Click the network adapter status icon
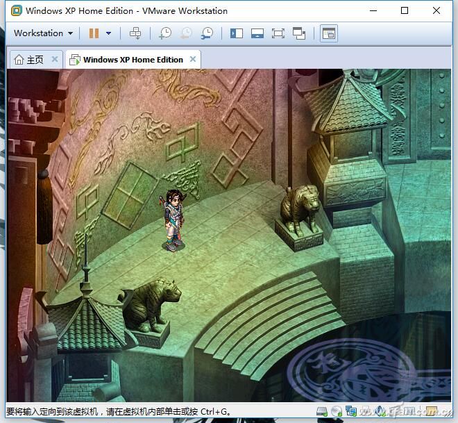This screenshot has width=458, height=423. [351, 411]
